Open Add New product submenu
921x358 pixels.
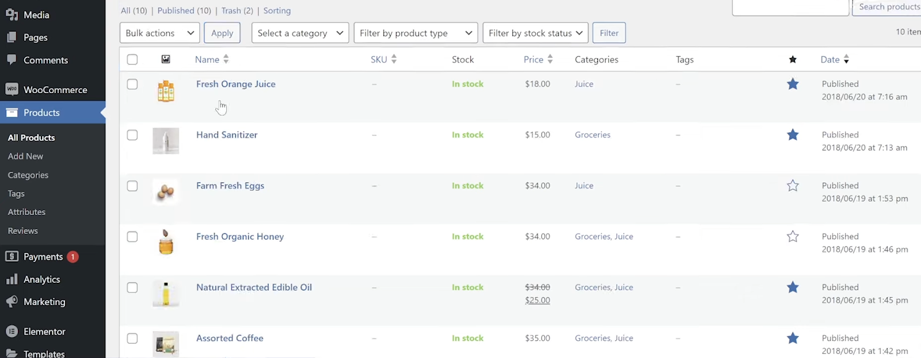tap(25, 156)
